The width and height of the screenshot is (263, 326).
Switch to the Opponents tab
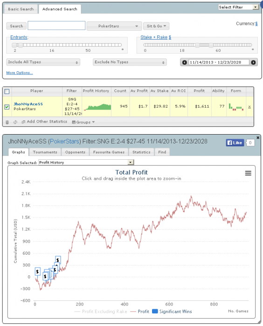[x=75, y=152]
